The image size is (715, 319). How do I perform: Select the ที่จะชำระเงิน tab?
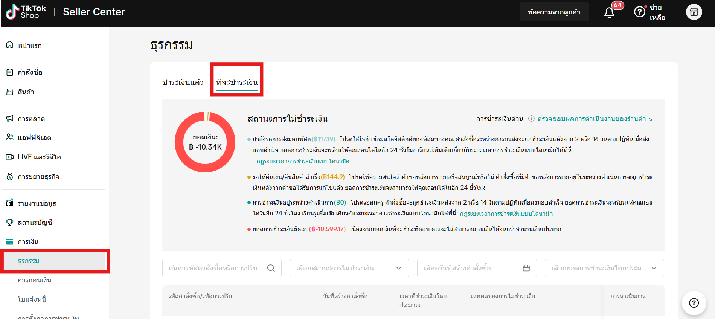point(237,82)
